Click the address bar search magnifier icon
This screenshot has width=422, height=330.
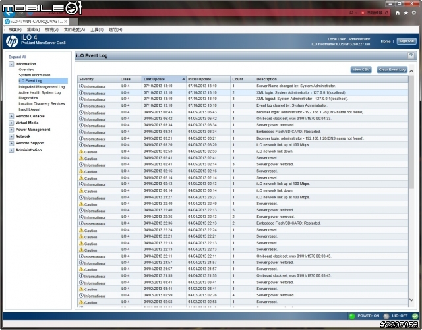tap(351, 13)
